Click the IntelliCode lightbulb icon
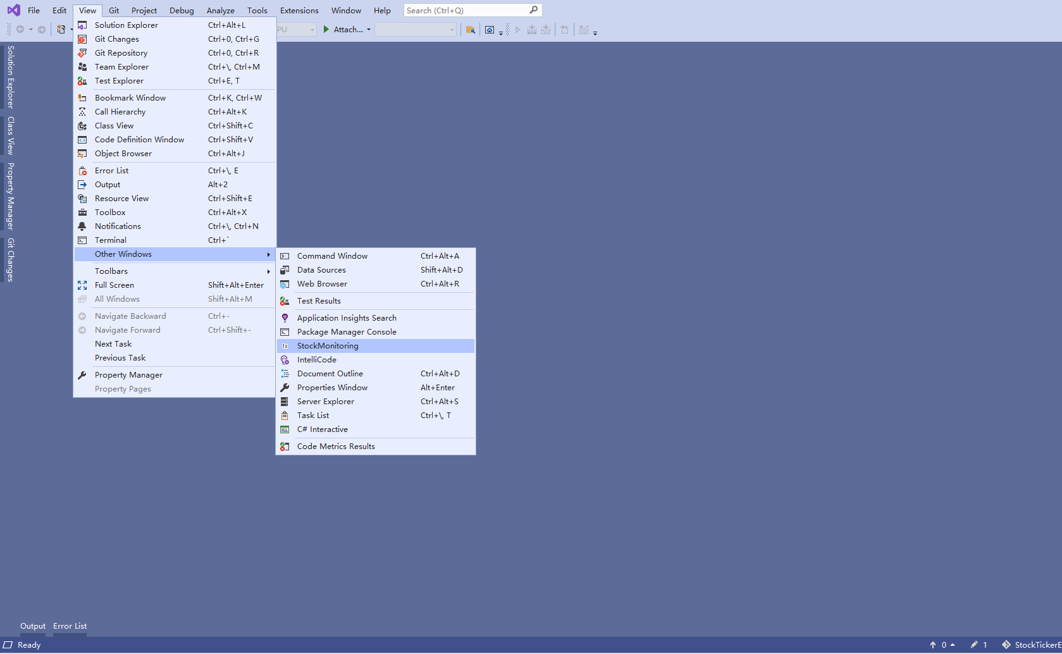This screenshot has height=654, width=1062. click(285, 360)
